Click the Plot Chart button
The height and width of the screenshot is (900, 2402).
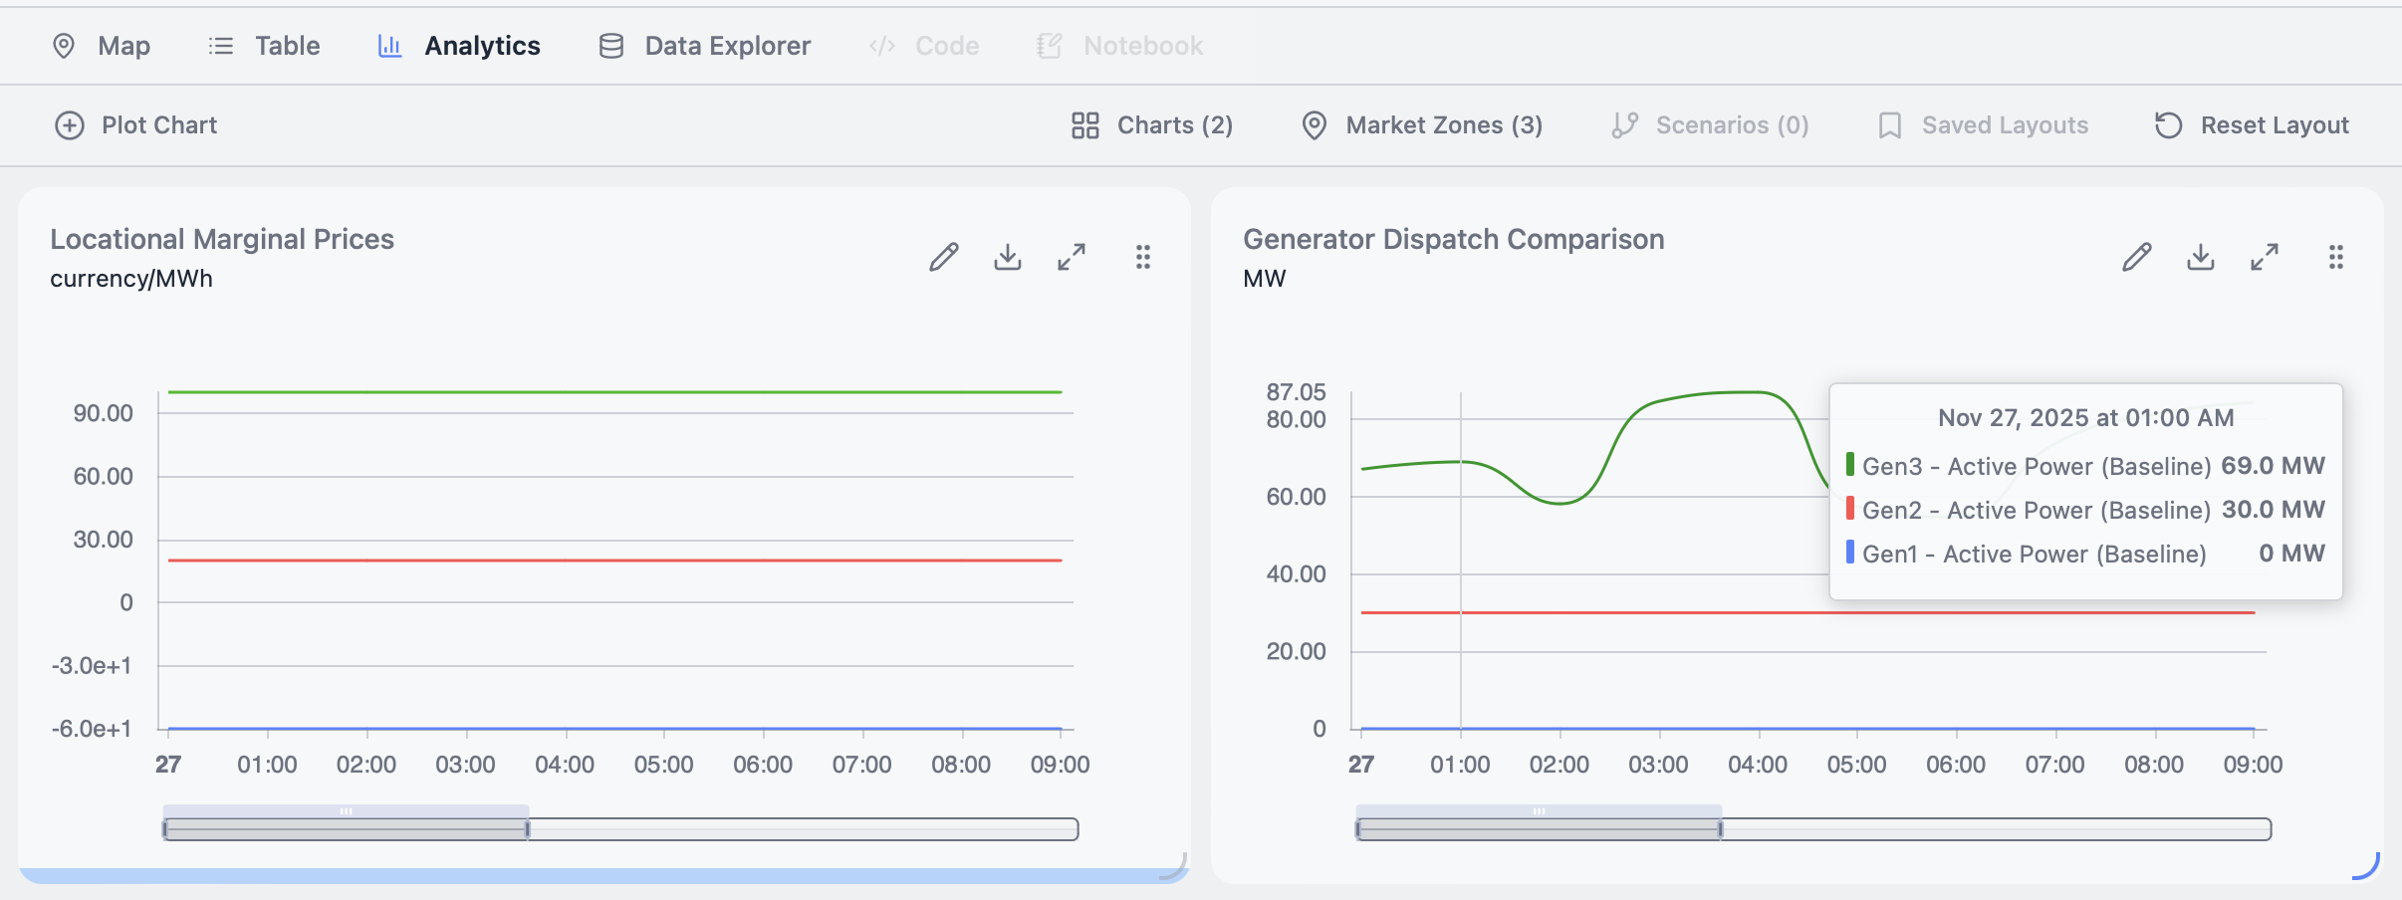point(135,125)
